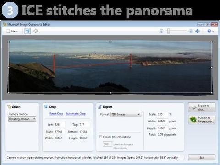Click the top-center crop handle on panorama
The image size is (220, 165).
(x=110, y=42)
